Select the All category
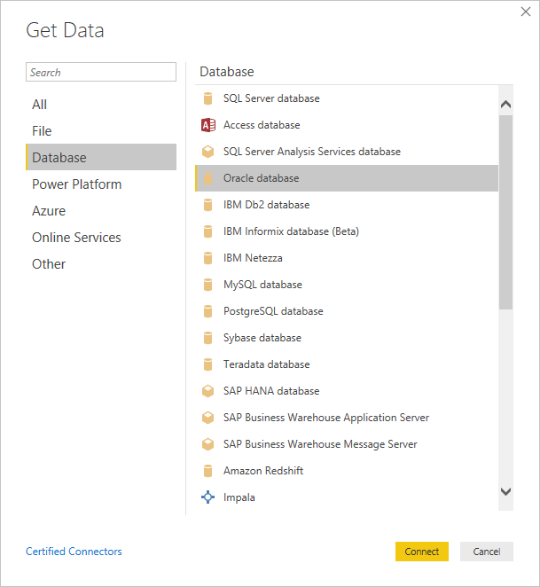 pos(40,105)
